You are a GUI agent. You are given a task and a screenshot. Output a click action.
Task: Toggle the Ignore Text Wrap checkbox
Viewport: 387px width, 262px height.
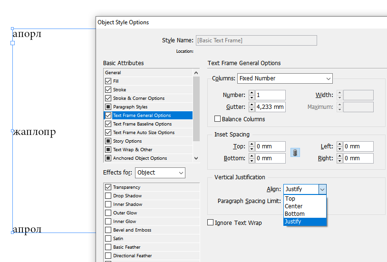pyautogui.click(x=211, y=223)
